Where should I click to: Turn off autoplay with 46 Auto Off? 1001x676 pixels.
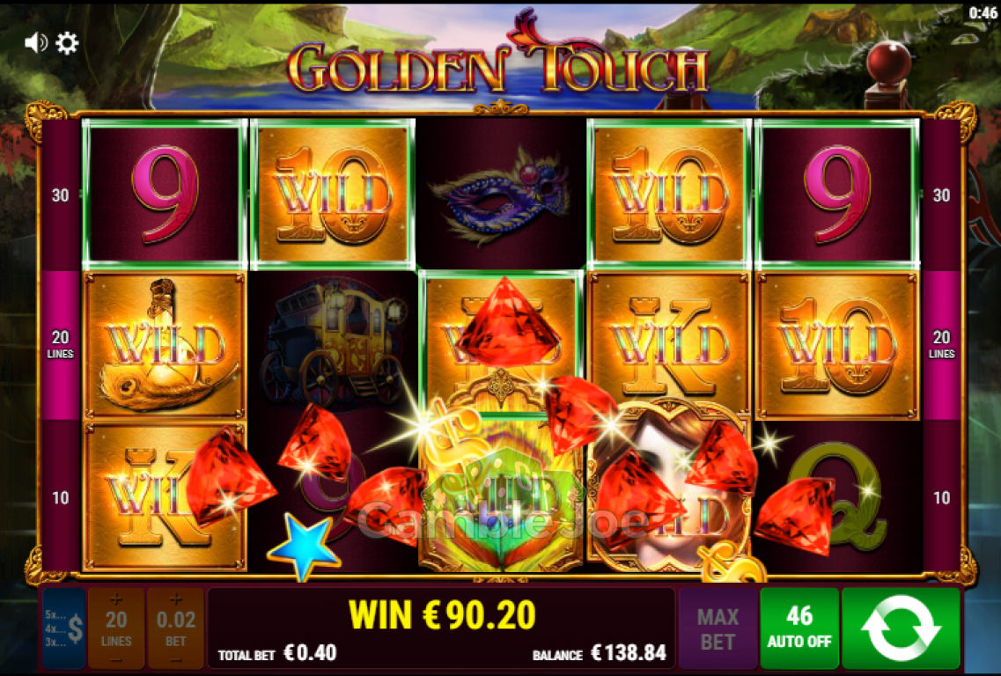(x=799, y=628)
